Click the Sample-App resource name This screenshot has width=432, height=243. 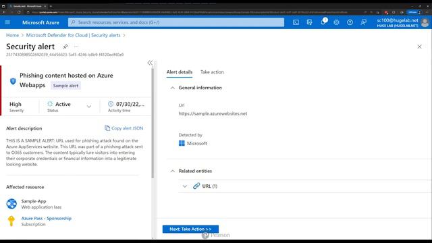point(34,201)
